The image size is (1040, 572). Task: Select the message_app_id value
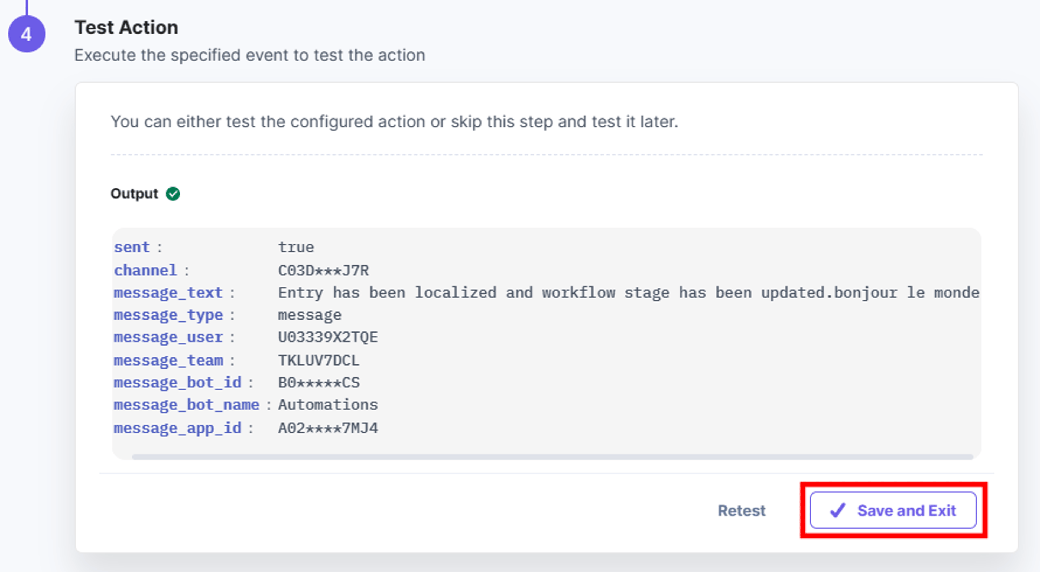click(328, 428)
